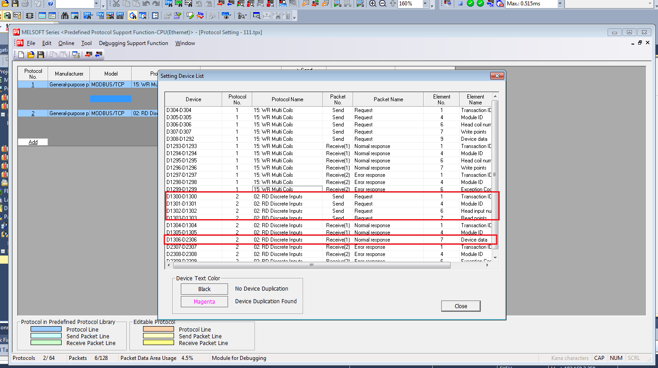Click the Black device text color swatch
This screenshot has height=368, width=658.
pos(204,289)
